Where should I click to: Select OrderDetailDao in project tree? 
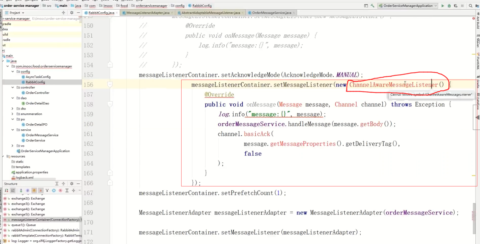(x=37, y=103)
